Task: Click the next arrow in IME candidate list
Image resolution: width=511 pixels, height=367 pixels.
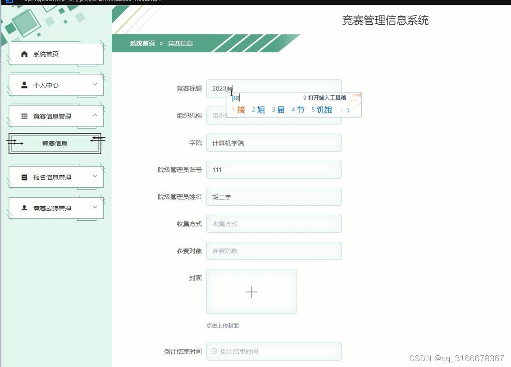Action: [x=349, y=109]
